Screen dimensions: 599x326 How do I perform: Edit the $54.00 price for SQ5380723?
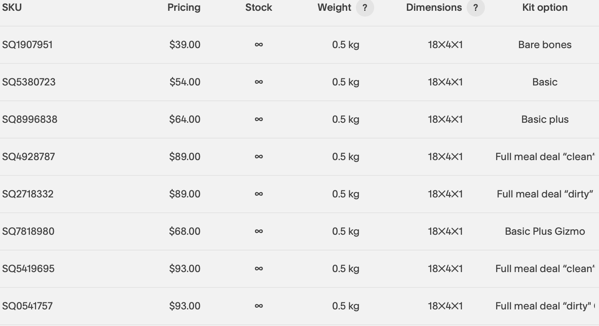pyautogui.click(x=185, y=82)
